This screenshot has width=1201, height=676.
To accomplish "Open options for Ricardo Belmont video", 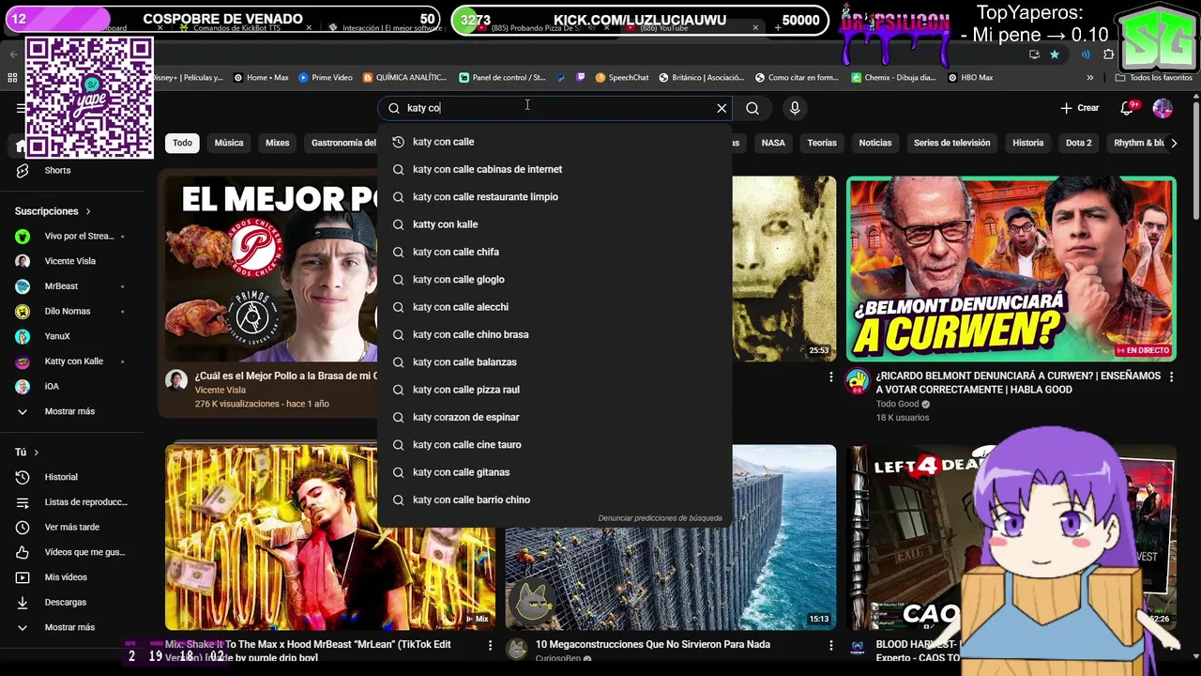I will (x=1170, y=377).
